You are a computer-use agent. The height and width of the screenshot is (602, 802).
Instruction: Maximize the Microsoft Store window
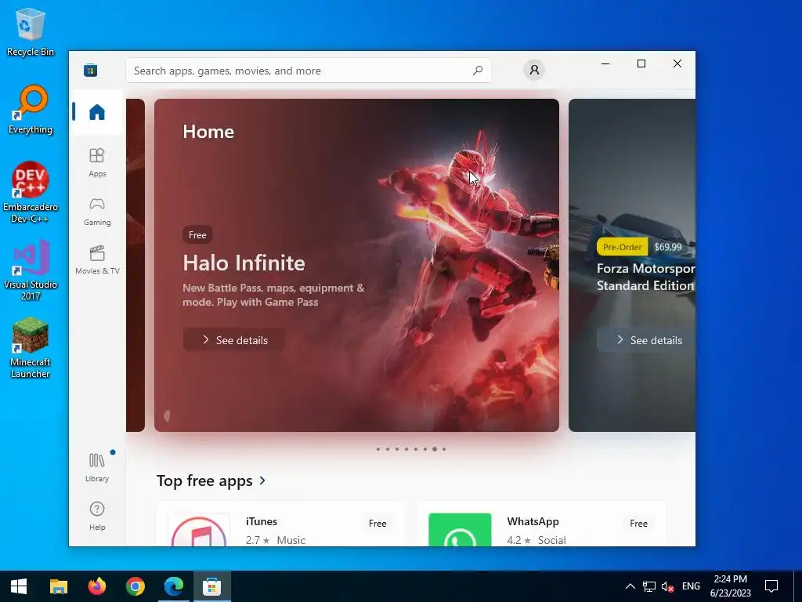[x=641, y=63]
